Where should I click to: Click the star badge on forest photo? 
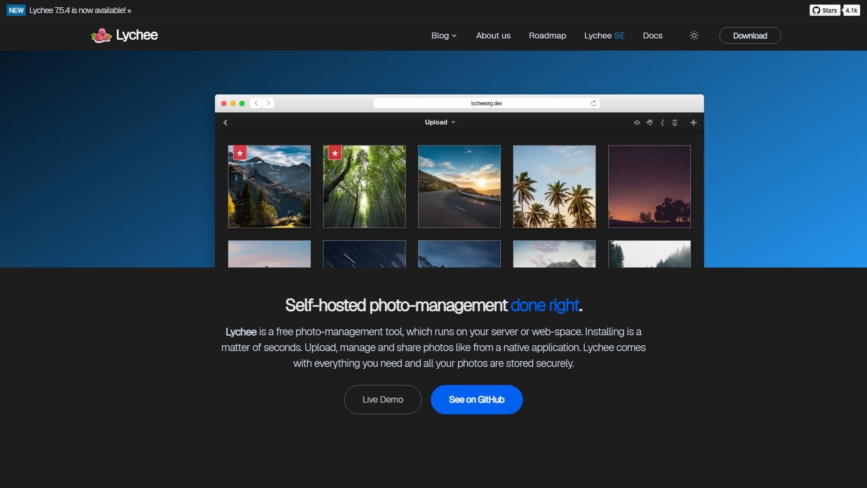[x=335, y=153]
